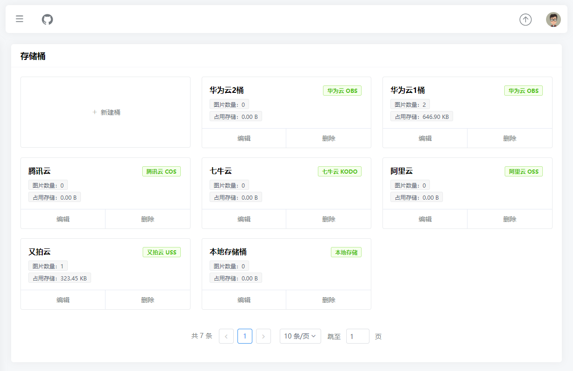Open the 10 条/页 page size dropdown
573x371 pixels.
[300, 336]
